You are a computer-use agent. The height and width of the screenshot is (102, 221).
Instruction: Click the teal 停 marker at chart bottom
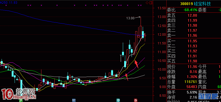tap(118, 100)
